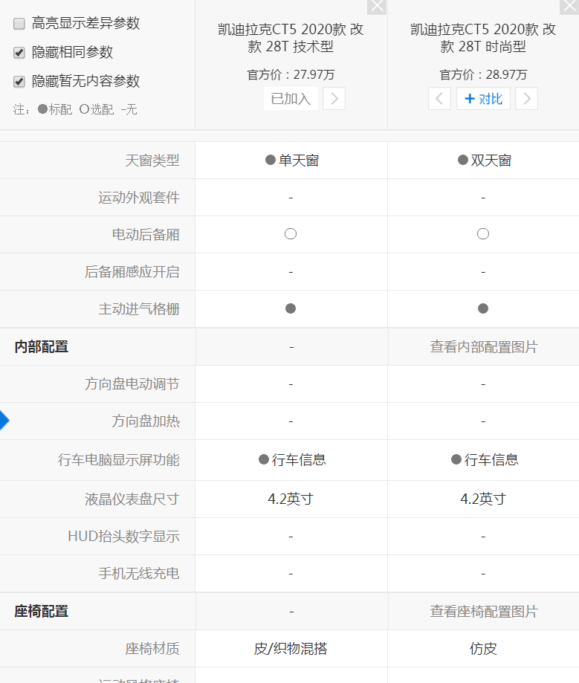Viewport: 579px width, 683px height.
Task: Select the 天窗类型 row label
Action: click(152, 161)
